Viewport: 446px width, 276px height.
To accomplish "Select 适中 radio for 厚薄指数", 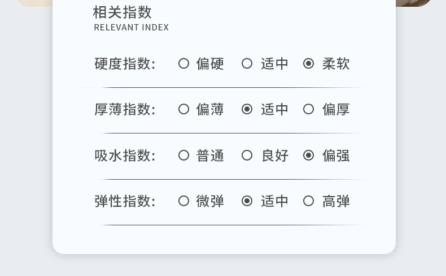I will [x=247, y=109].
